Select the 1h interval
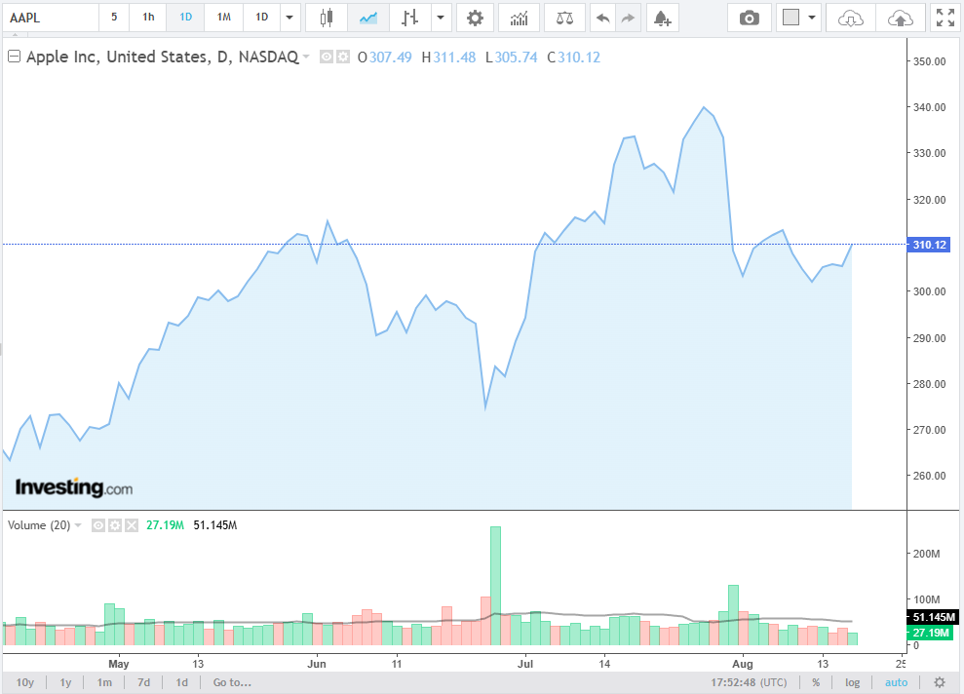The width and height of the screenshot is (964, 694). [x=148, y=18]
